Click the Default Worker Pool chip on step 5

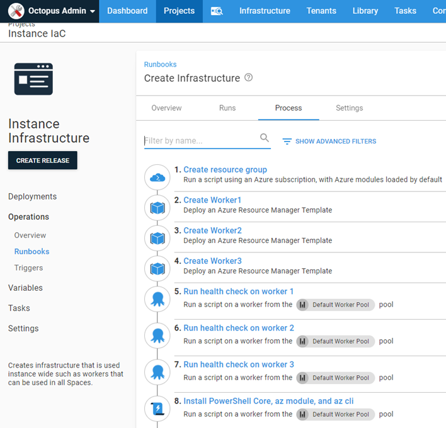pos(335,305)
